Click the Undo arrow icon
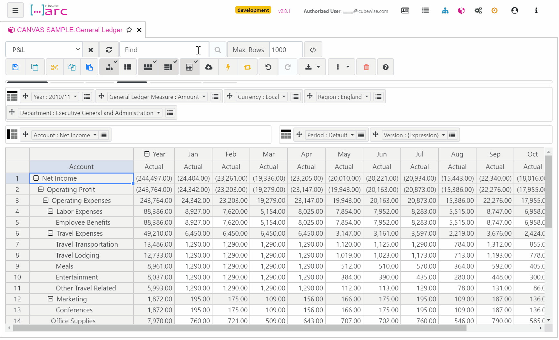This screenshot has height=340, width=559. 268,67
